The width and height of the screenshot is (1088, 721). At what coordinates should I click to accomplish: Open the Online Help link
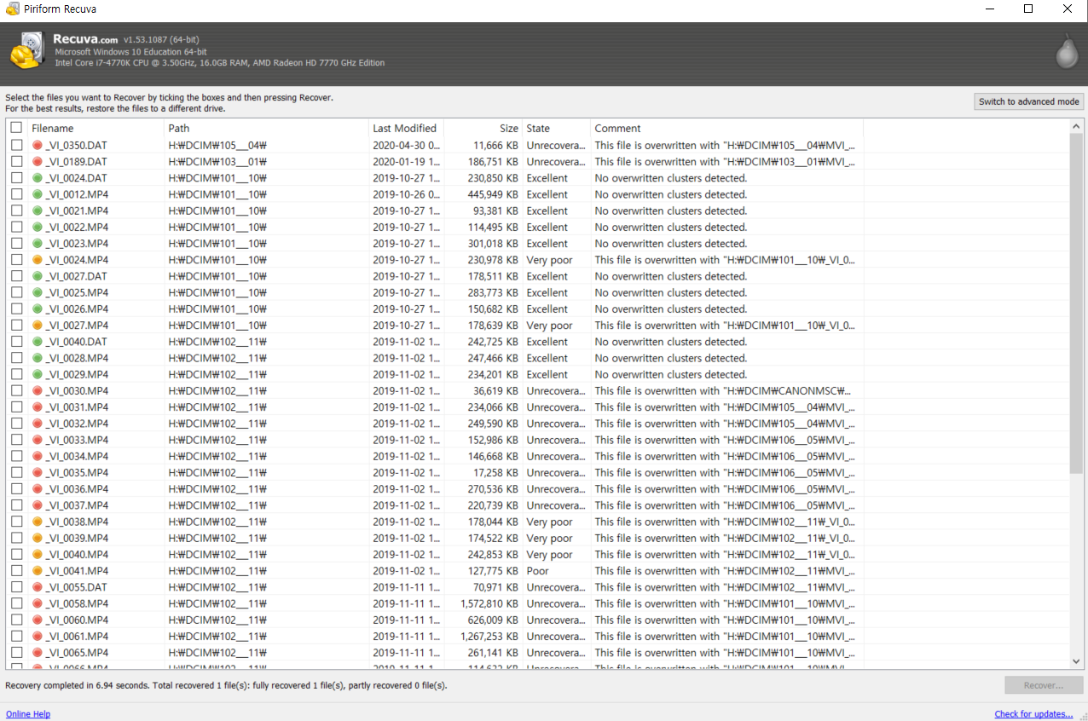(28, 714)
